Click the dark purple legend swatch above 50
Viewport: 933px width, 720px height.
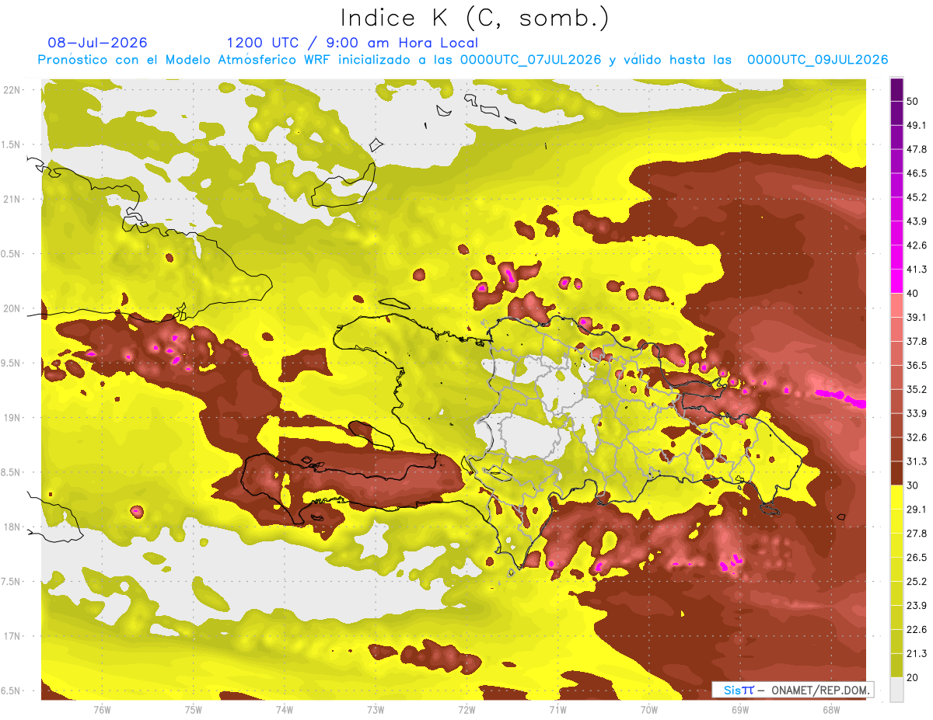pyautogui.click(x=896, y=89)
